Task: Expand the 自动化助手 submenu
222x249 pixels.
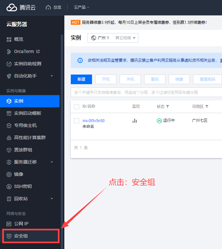Action: (51, 76)
